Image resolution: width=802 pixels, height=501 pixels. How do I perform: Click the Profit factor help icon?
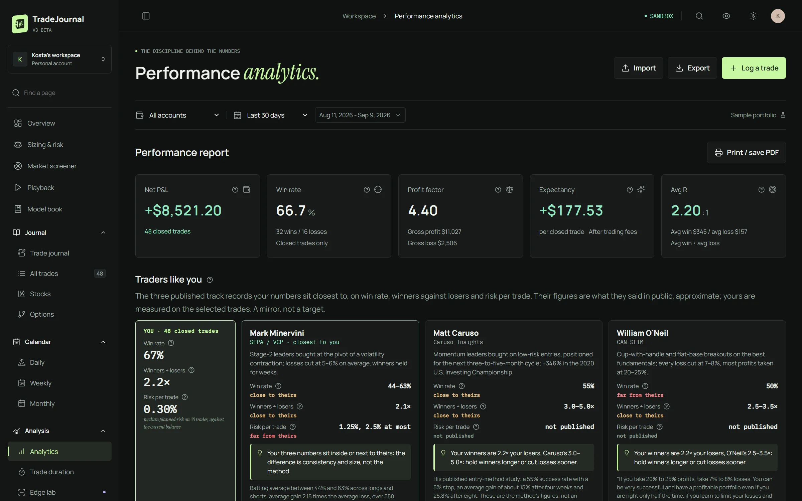coord(498,190)
